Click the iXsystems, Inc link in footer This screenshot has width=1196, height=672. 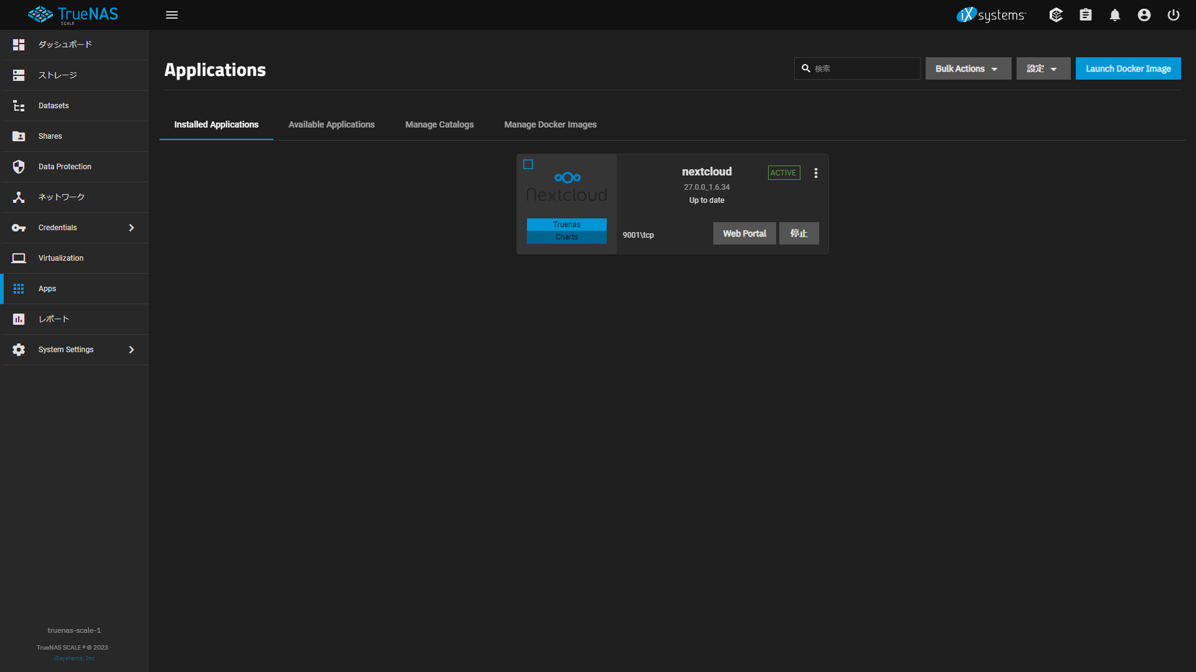pyautogui.click(x=74, y=658)
